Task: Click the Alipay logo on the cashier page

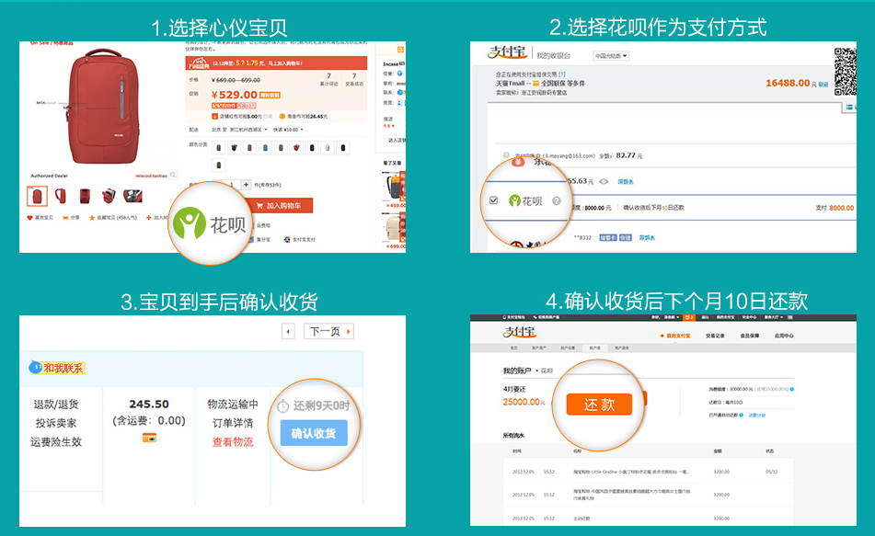Action: tap(507, 52)
